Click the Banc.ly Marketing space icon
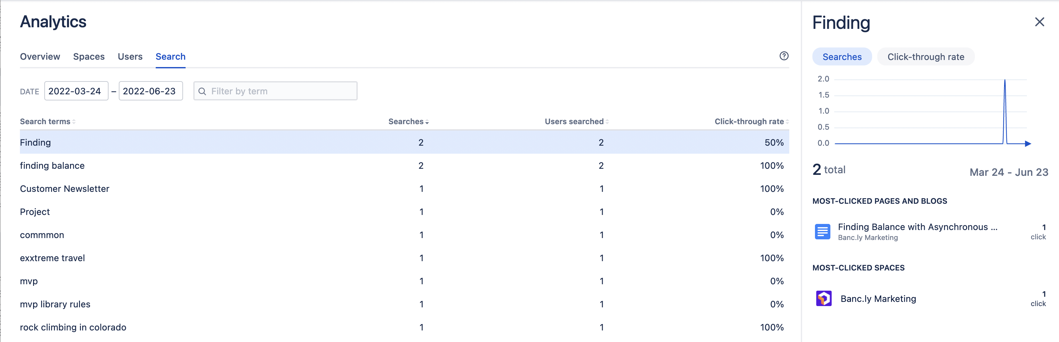This screenshot has height=342, width=1059. pos(823,298)
